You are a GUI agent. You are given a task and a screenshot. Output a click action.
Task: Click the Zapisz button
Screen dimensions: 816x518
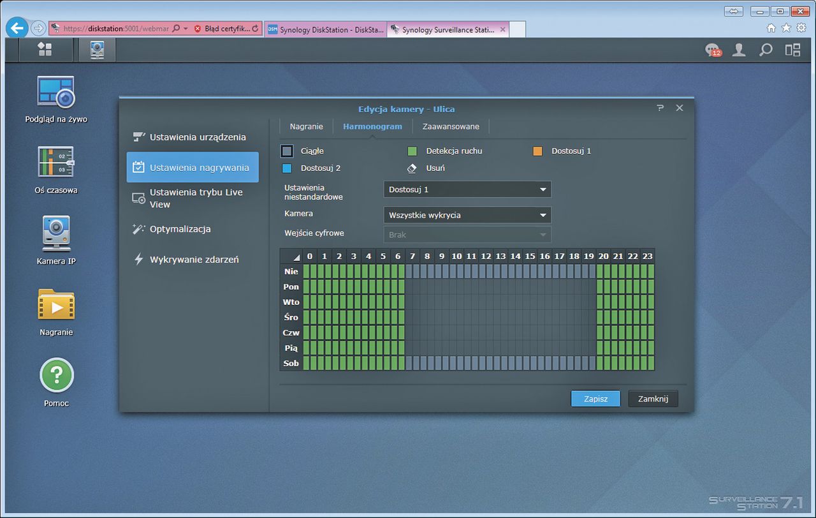pos(595,399)
